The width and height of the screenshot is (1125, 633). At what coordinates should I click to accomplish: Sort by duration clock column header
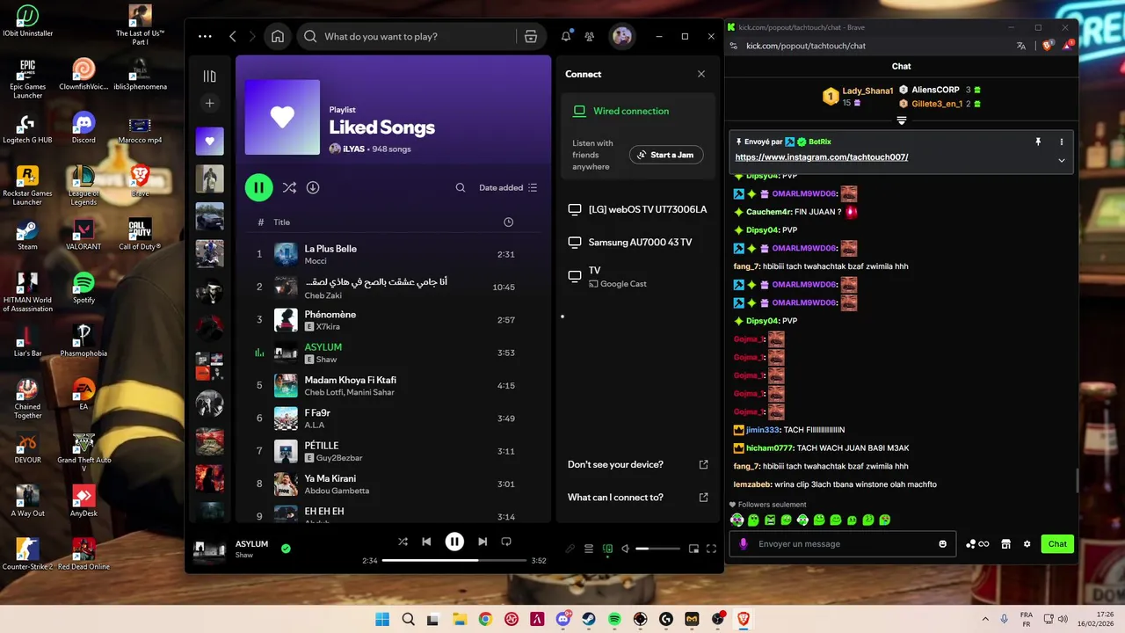(x=508, y=222)
